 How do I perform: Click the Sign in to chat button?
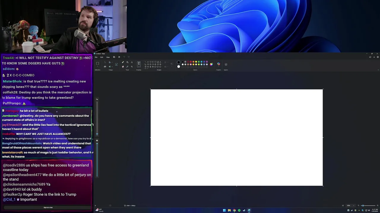pyautogui.click(x=48, y=207)
